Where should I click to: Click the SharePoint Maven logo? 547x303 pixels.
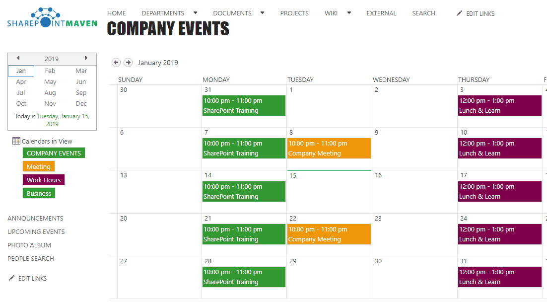click(x=52, y=17)
